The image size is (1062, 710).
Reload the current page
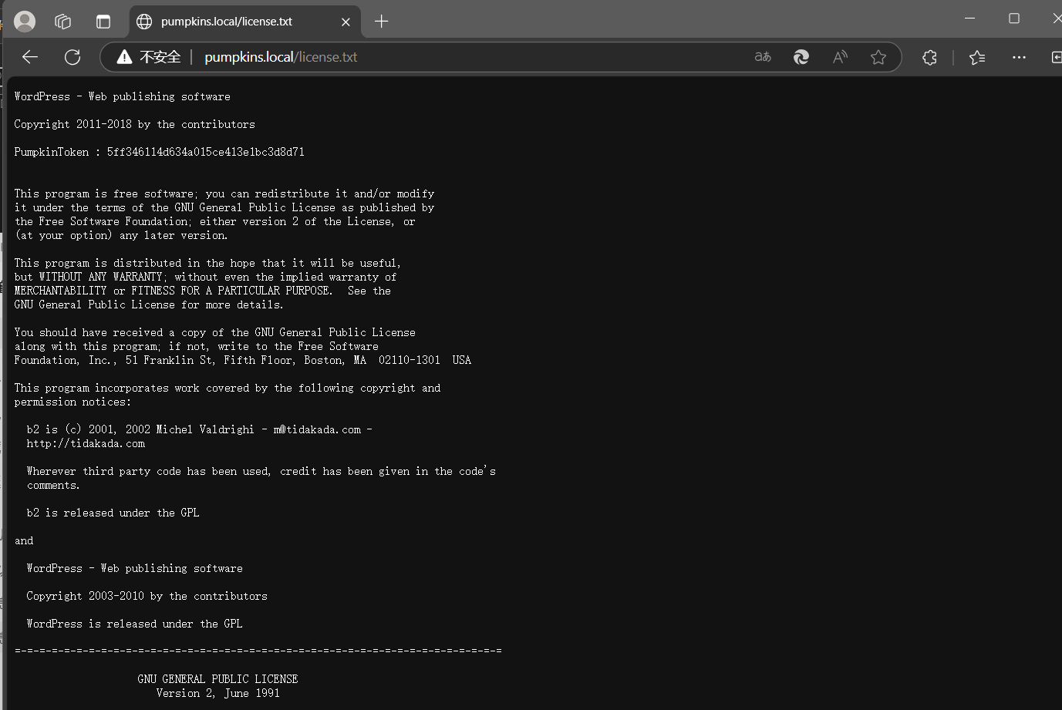[x=72, y=57]
